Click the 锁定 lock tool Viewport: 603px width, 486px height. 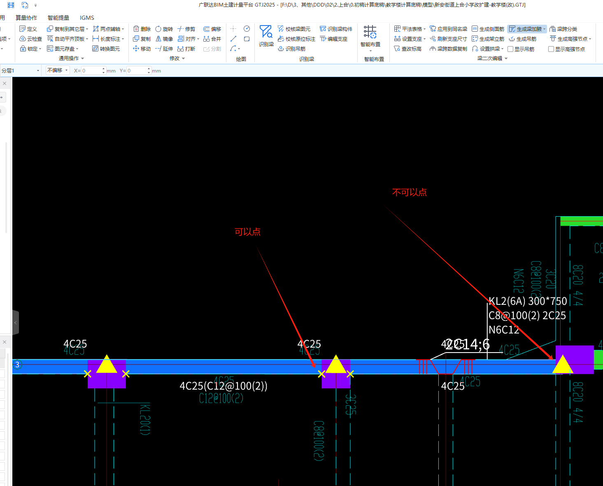(x=30, y=49)
